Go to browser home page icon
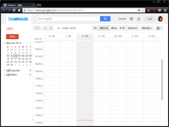This screenshot has height=127, width=169. pyautogui.click(x=19, y=10)
